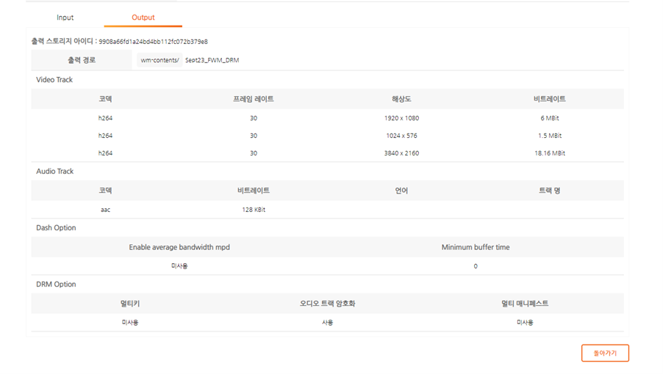Select the 1024 x 576 video track row
This screenshot has width=663, height=374.
click(401, 136)
